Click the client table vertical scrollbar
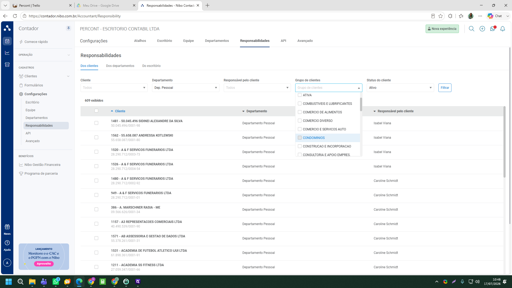This screenshot has width=512, height=288. coord(504,142)
